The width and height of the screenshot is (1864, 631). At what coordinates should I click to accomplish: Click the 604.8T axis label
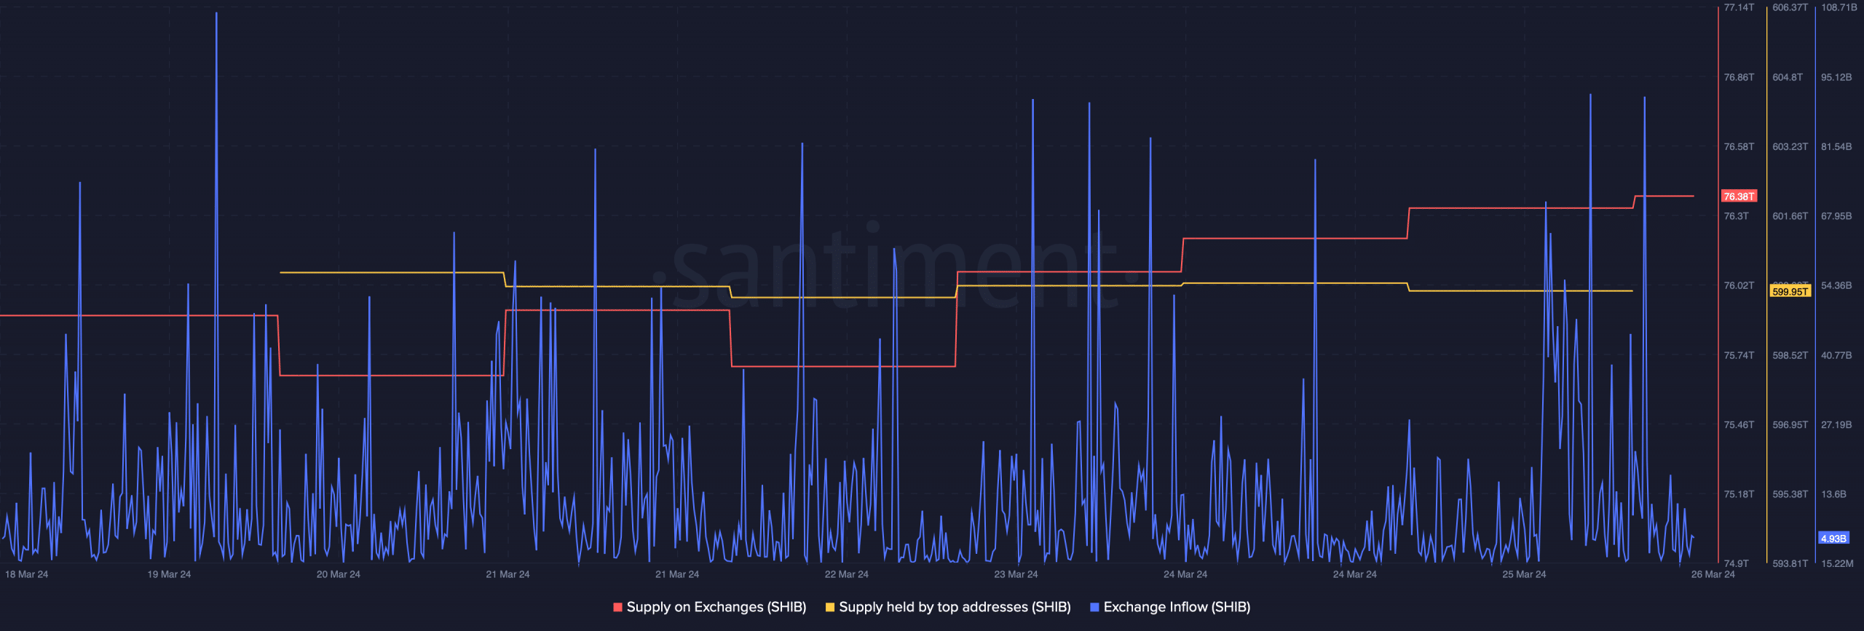click(x=1788, y=77)
